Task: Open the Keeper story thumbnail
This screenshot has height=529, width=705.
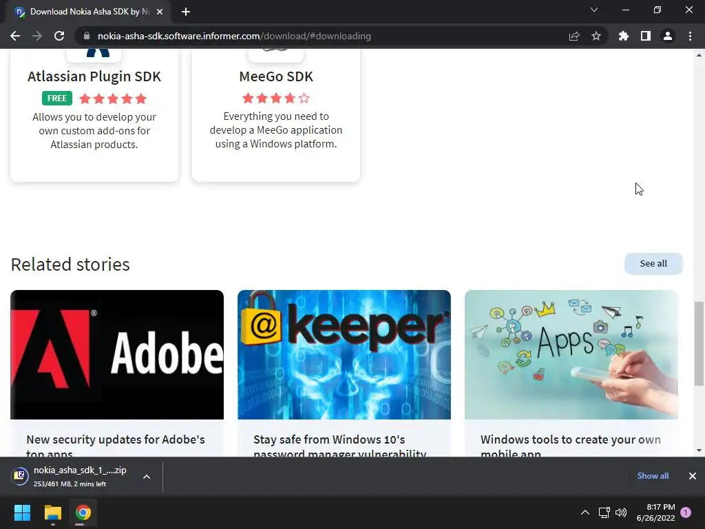Action: [x=344, y=355]
